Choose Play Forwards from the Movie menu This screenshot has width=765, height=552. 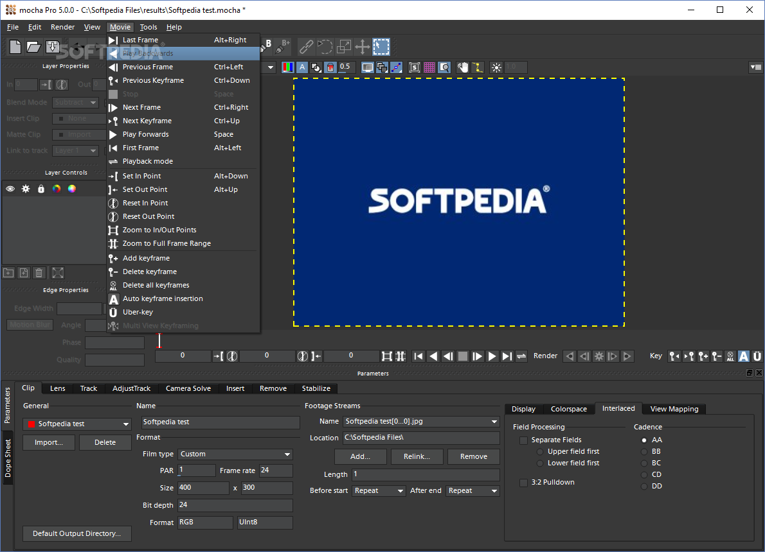[x=183, y=134]
